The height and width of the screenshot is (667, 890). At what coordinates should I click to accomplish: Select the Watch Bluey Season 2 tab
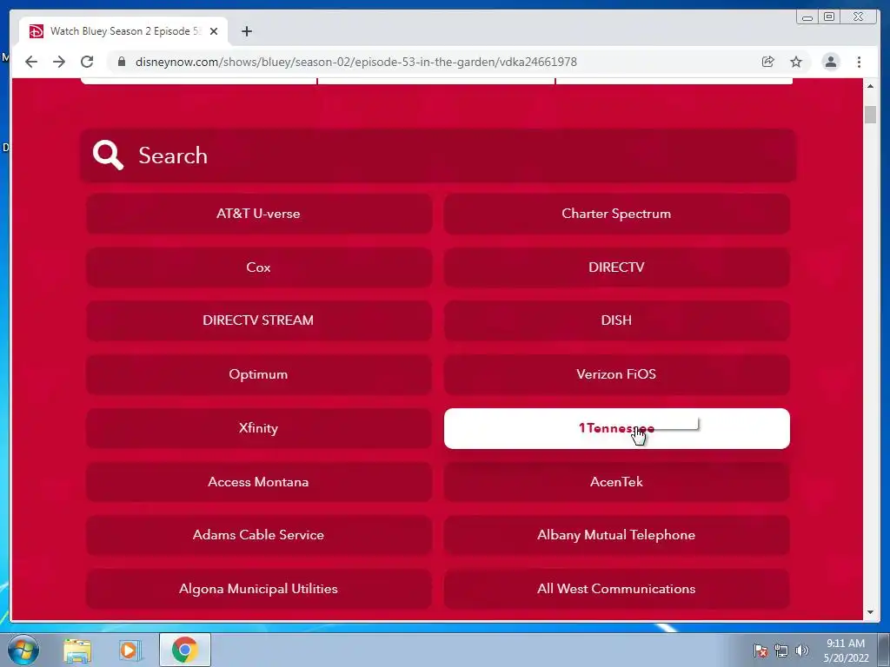[x=123, y=31]
